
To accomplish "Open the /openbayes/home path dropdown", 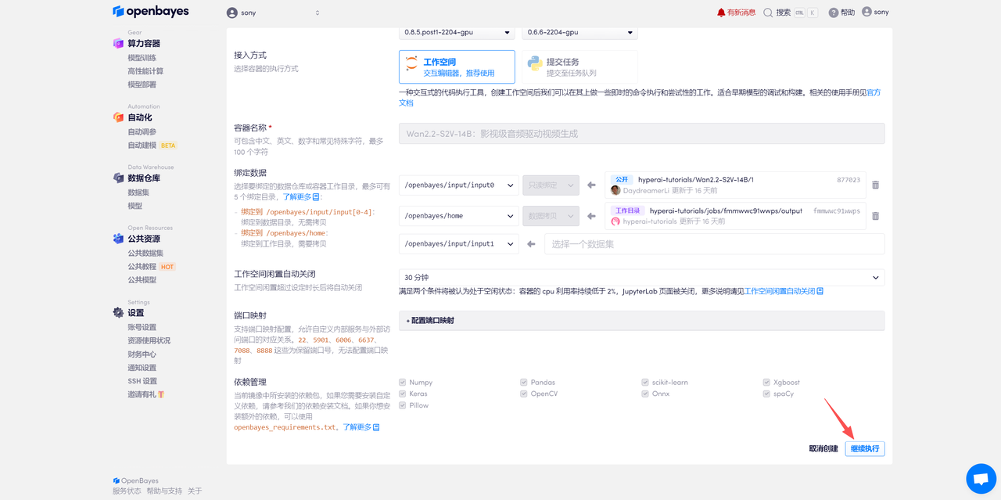I will coord(458,216).
